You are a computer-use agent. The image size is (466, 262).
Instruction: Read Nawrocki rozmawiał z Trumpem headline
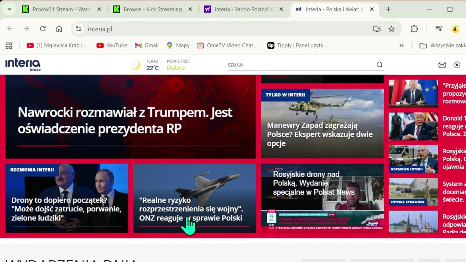(x=125, y=120)
